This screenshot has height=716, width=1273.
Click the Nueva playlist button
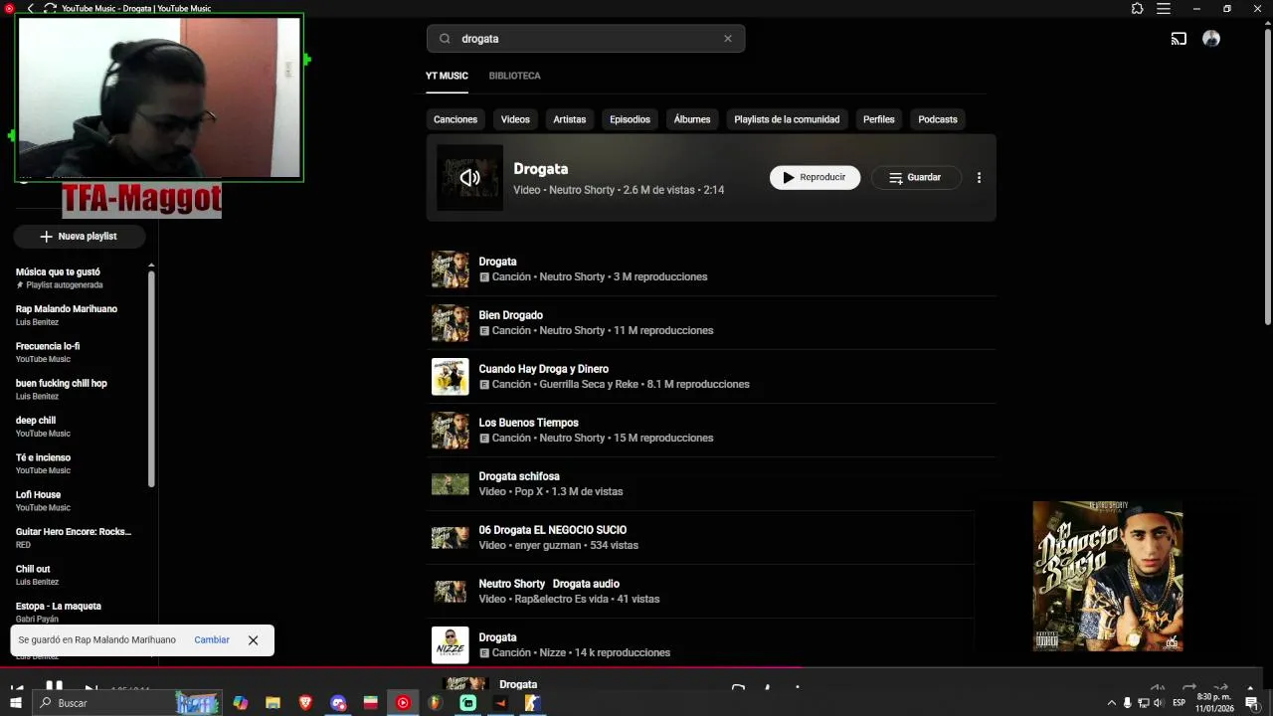[79, 237]
